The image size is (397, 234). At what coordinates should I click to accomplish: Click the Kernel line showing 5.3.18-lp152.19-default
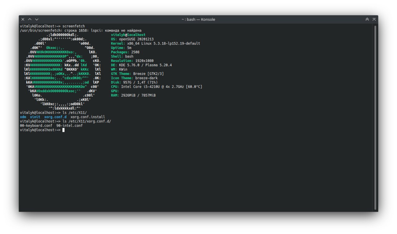(x=155, y=43)
